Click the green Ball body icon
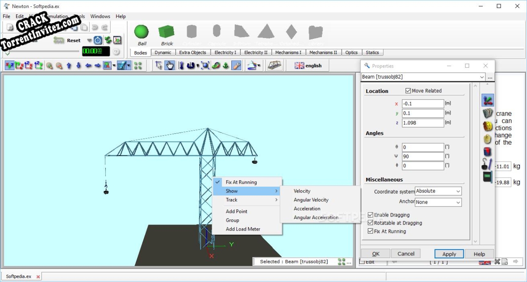Viewport: 527px width, 282px height. (x=141, y=32)
